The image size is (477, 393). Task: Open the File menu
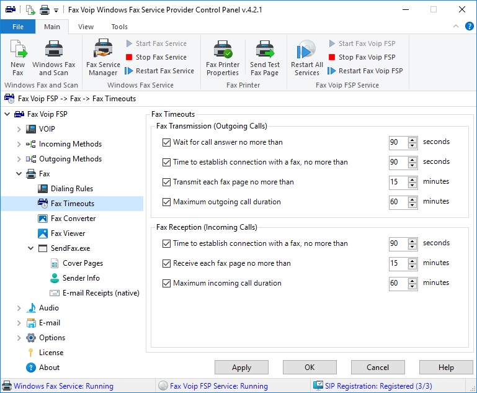pos(18,27)
